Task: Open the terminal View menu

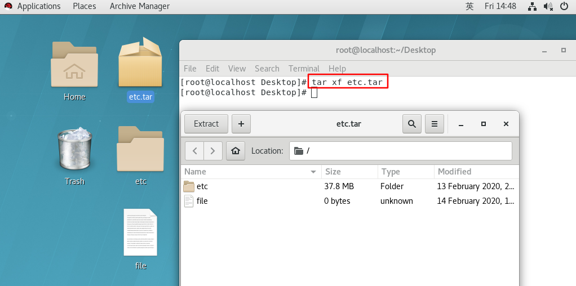Action: tap(237, 69)
